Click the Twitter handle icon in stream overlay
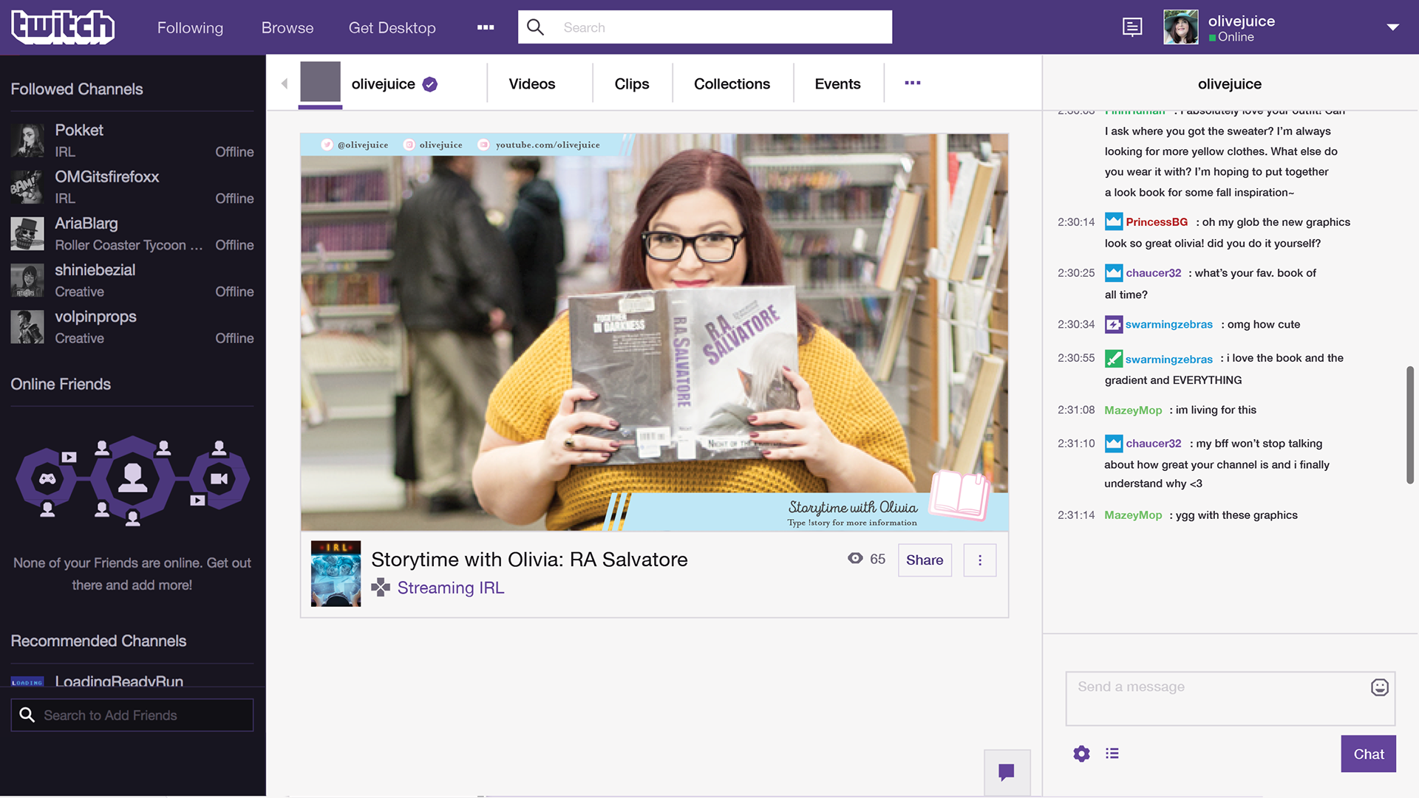Image resolution: width=1419 pixels, height=798 pixels. 327,145
